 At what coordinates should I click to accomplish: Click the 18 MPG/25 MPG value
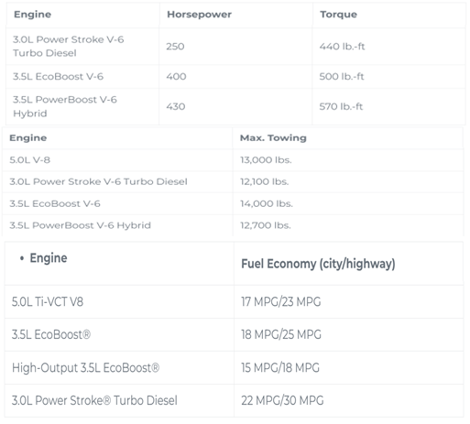click(281, 334)
